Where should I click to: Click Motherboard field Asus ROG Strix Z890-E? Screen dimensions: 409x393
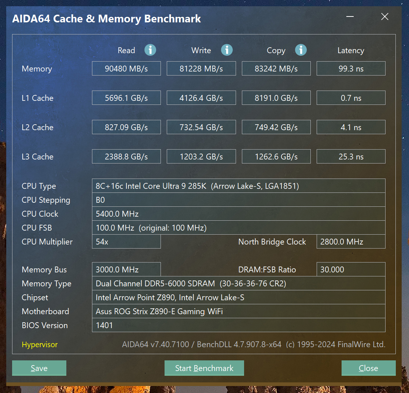point(239,311)
